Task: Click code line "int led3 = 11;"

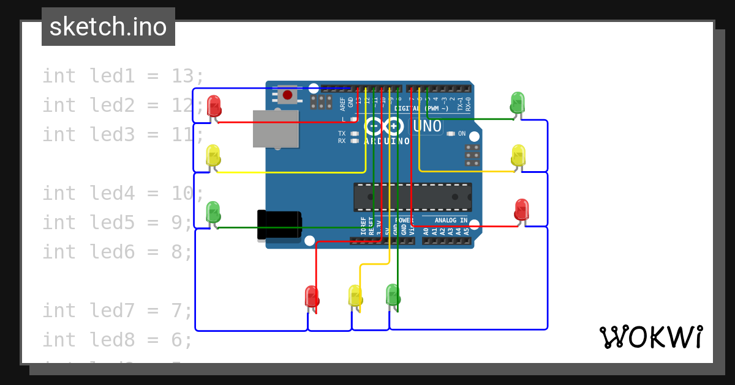Action: click(x=123, y=134)
